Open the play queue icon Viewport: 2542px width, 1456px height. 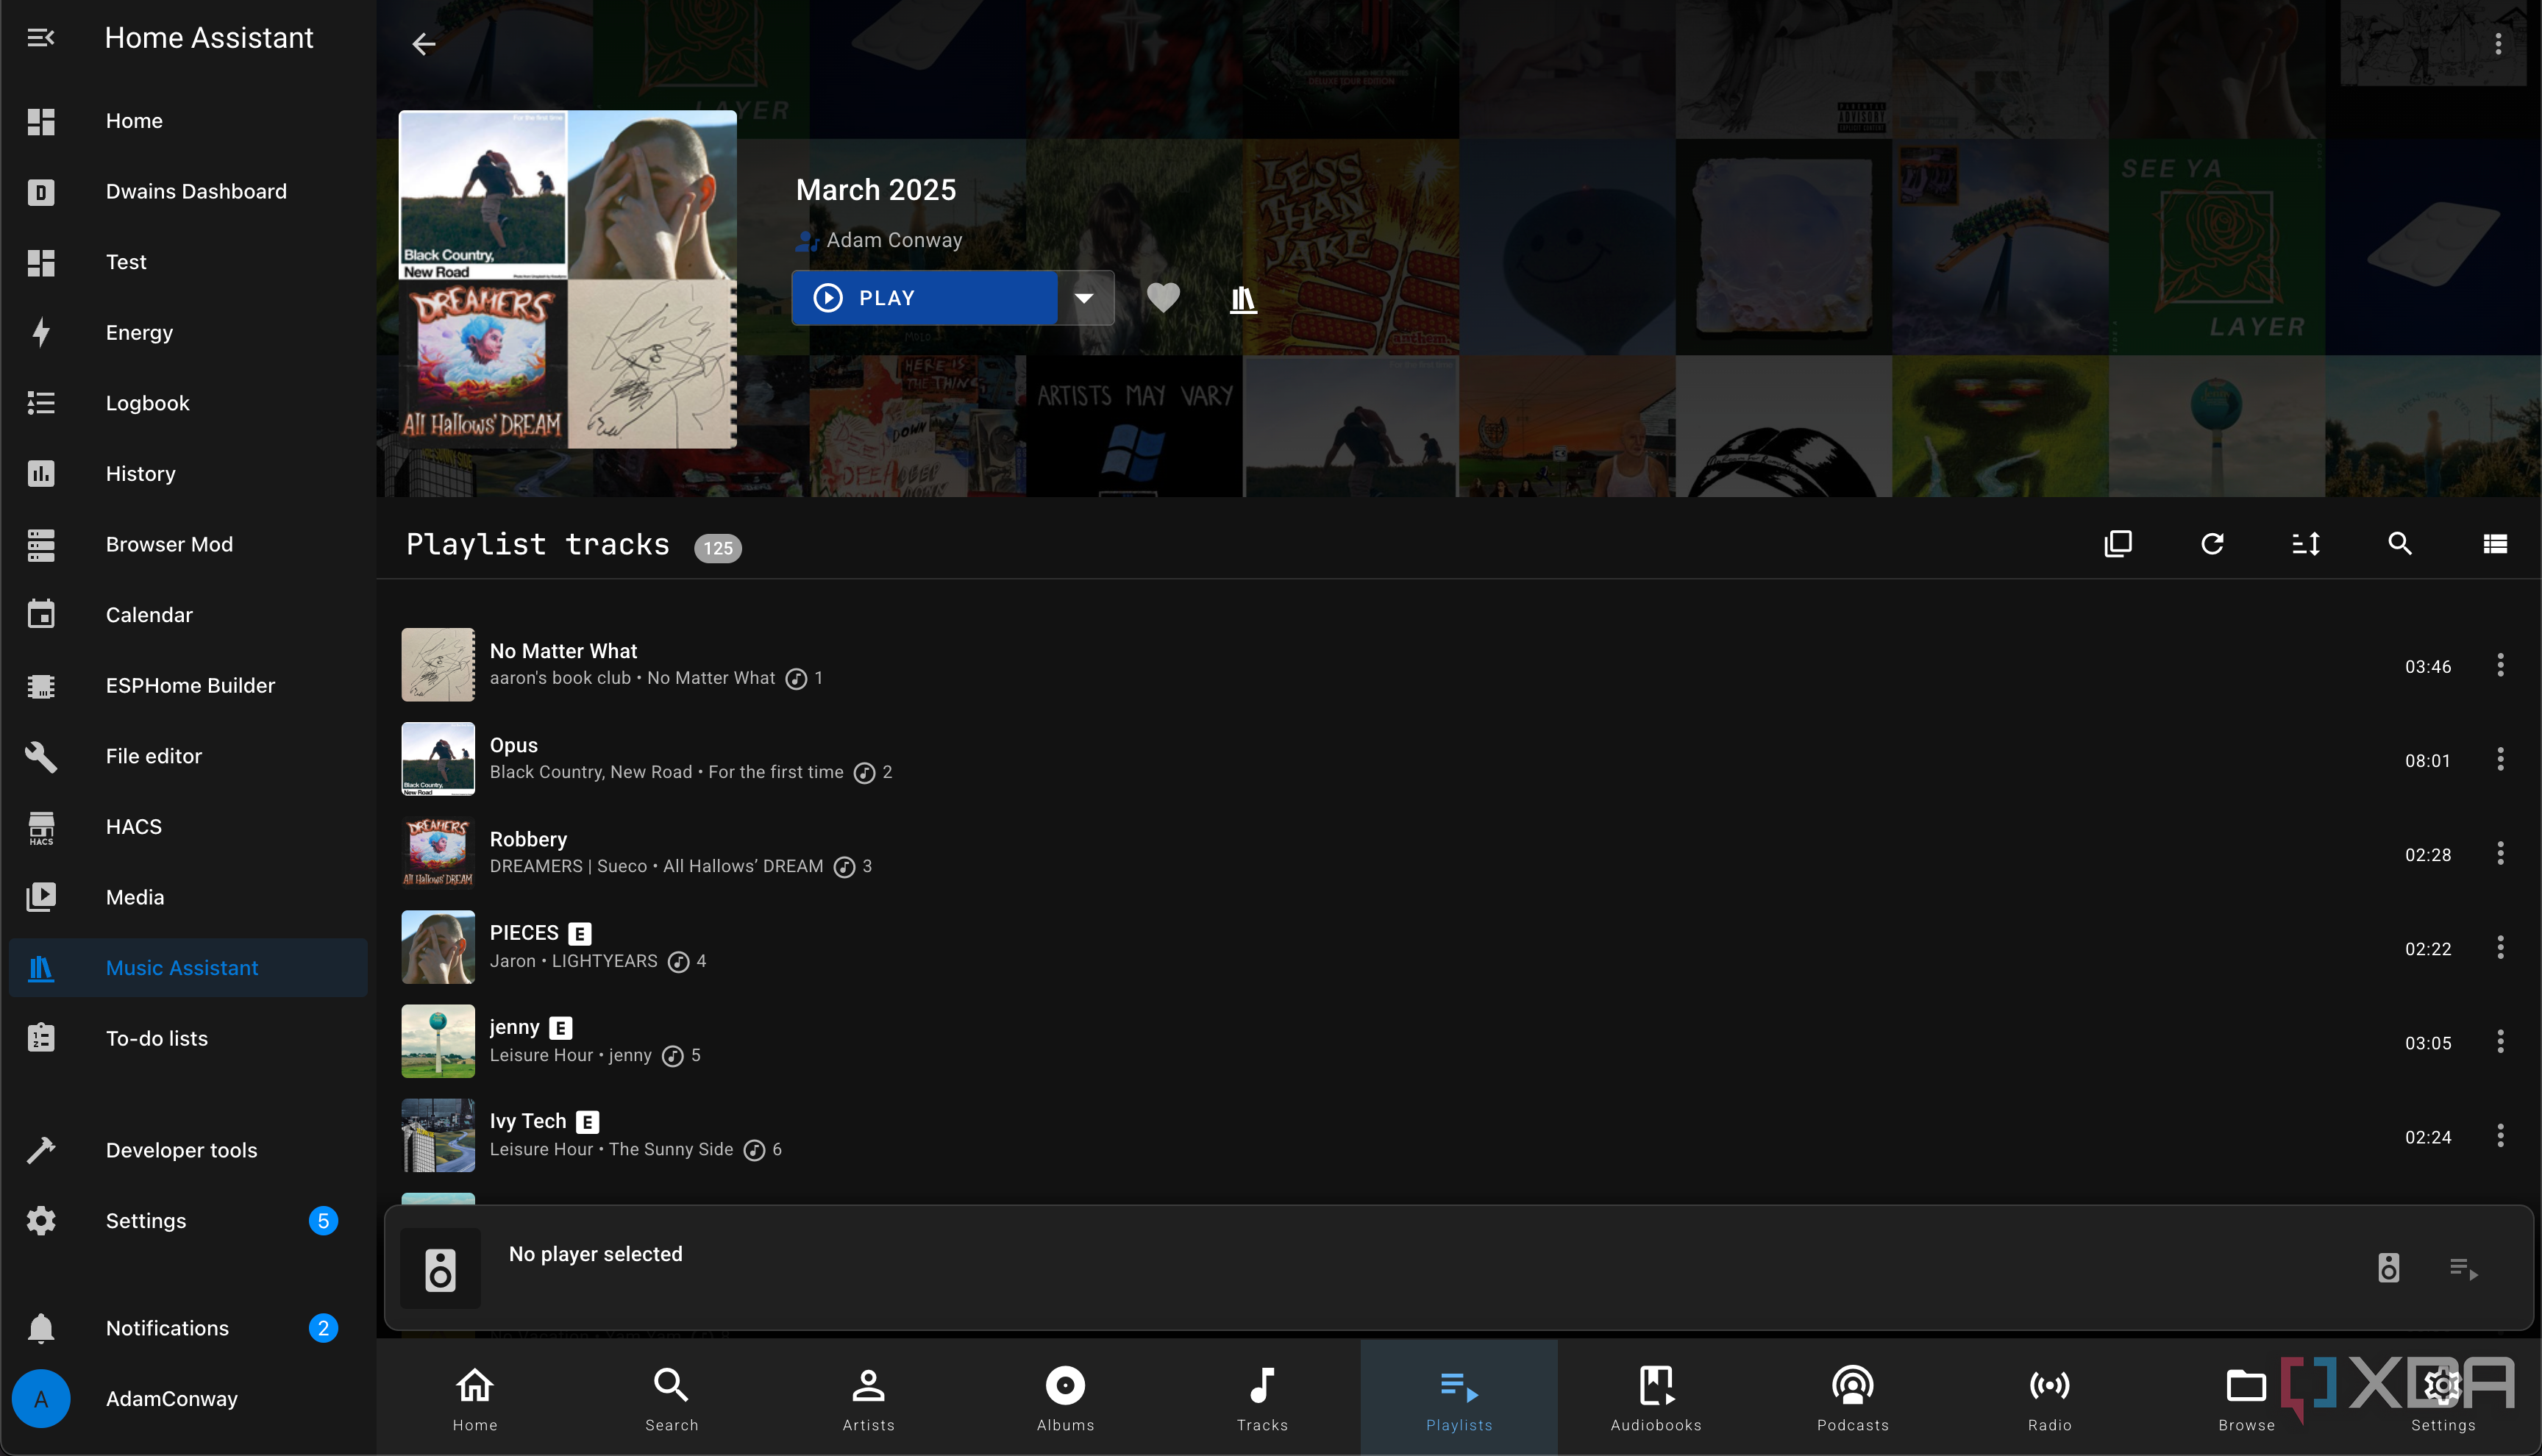click(2463, 1268)
